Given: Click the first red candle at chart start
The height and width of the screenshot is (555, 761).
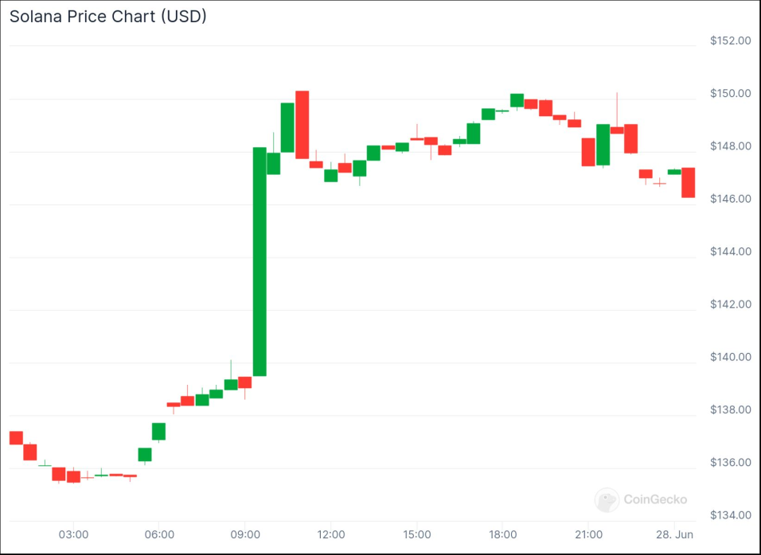Looking at the screenshot, I should 16,437.
